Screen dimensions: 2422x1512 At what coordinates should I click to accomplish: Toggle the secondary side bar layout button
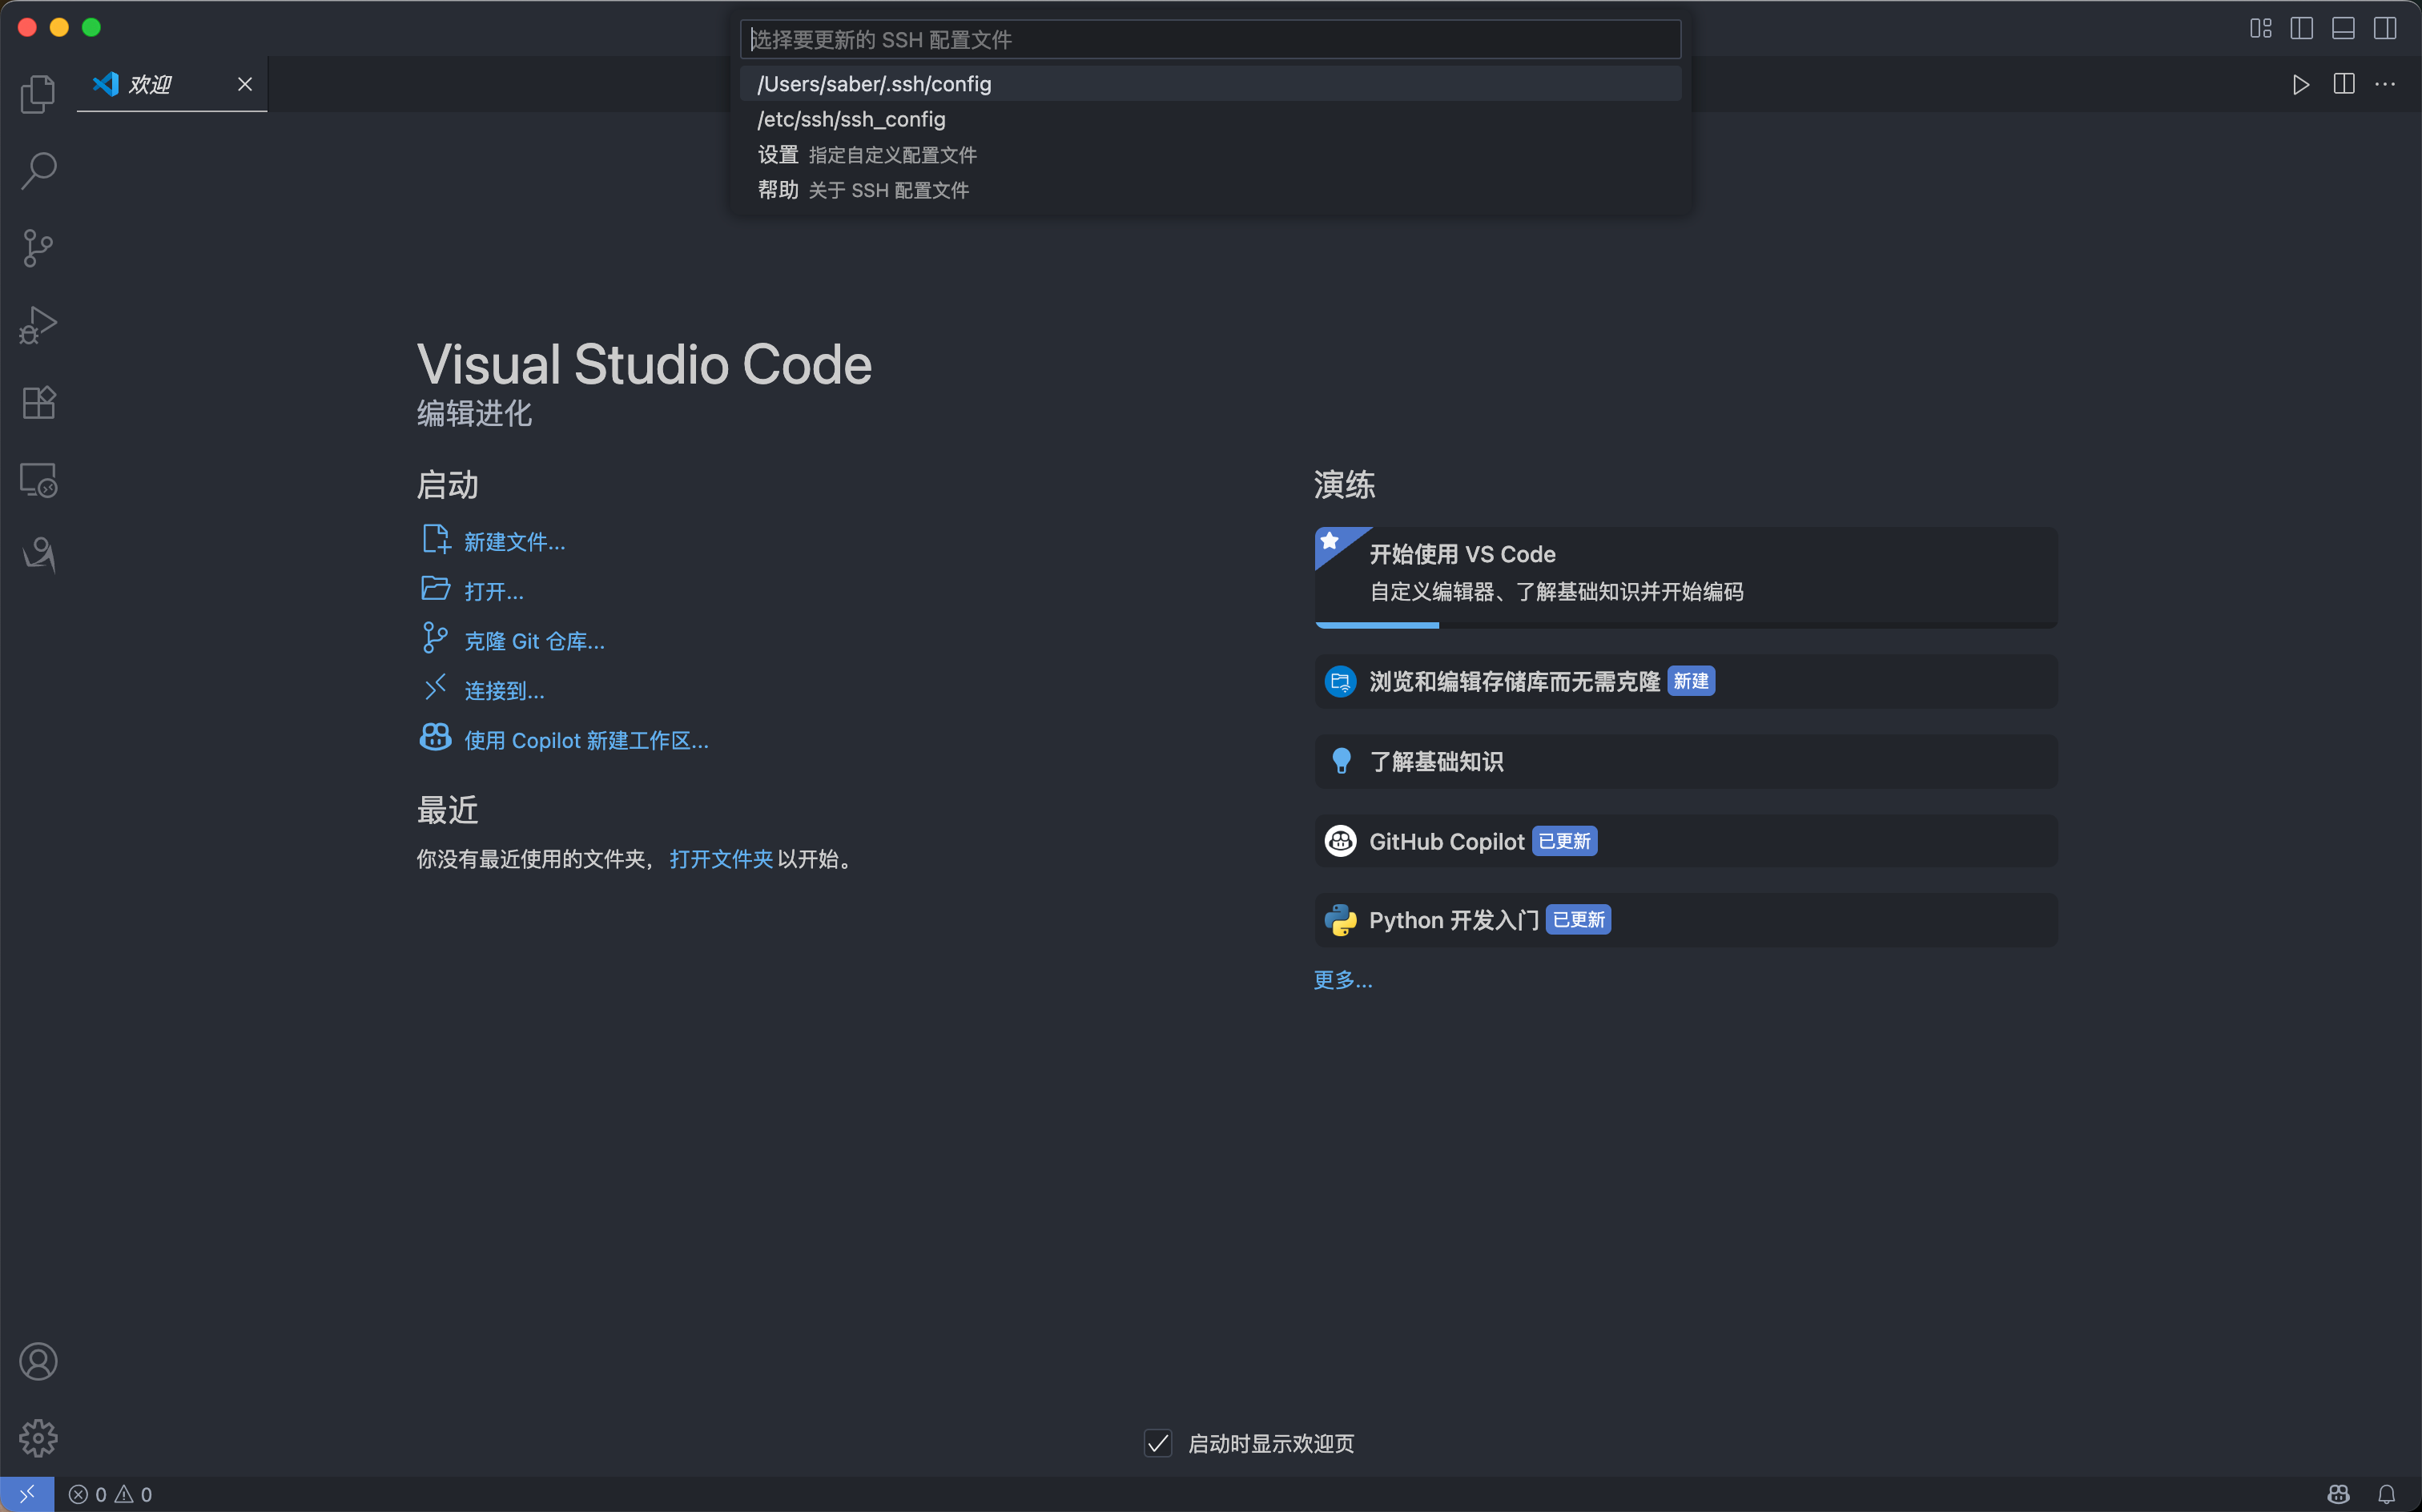2385,28
